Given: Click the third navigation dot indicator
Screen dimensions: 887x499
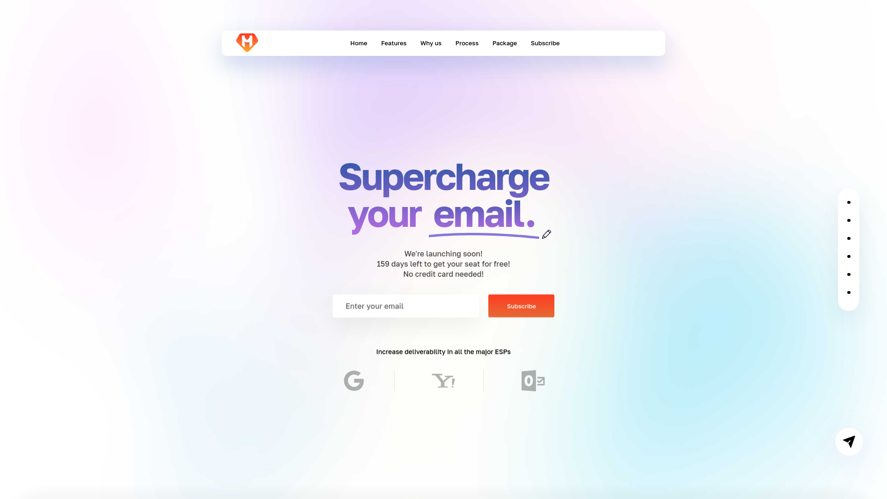Looking at the screenshot, I should pos(849,238).
